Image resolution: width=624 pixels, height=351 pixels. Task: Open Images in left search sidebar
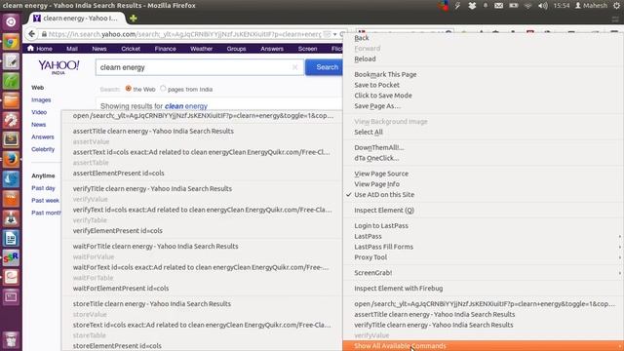click(x=41, y=99)
